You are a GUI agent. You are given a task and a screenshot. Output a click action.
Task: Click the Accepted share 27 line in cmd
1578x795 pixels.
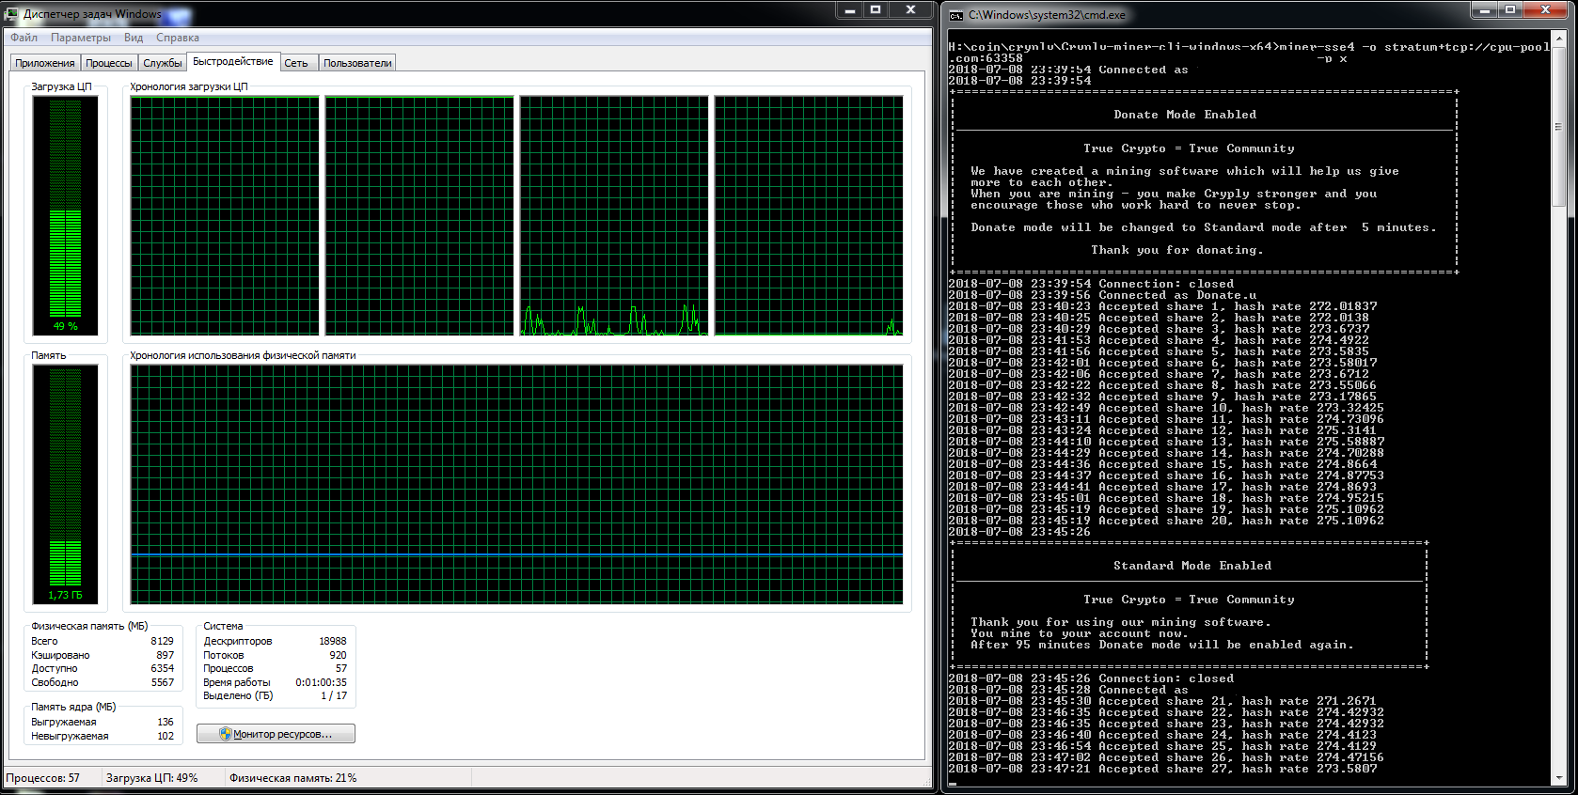(x=1162, y=769)
